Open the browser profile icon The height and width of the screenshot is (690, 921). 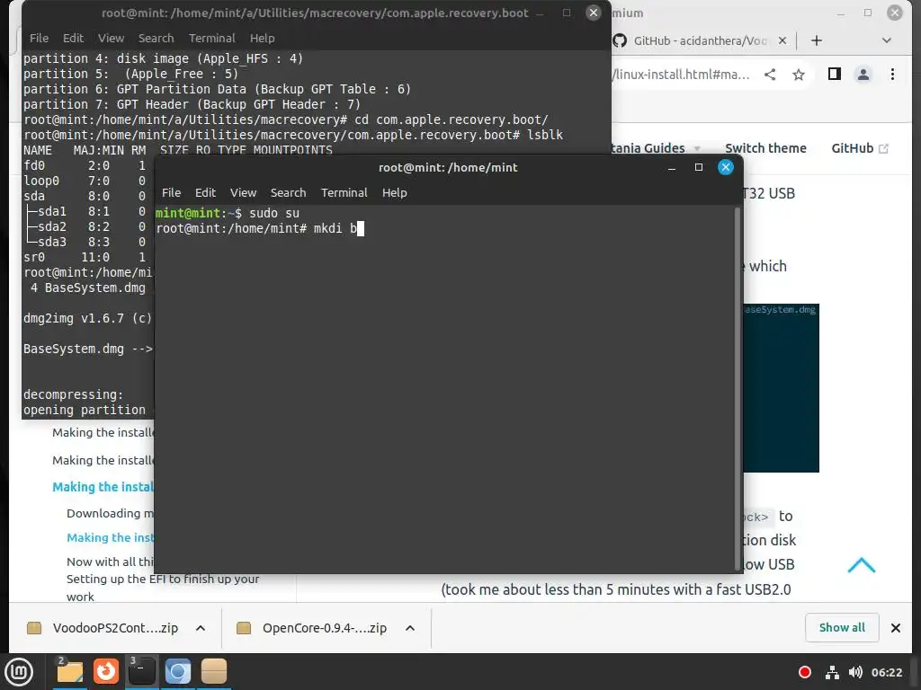(863, 75)
